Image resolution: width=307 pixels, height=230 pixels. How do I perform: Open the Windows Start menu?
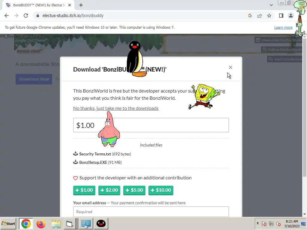click(8, 223)
